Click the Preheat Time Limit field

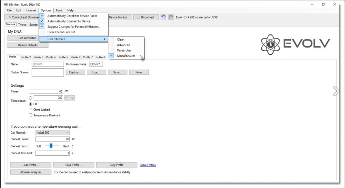click(x=52, y=153)
